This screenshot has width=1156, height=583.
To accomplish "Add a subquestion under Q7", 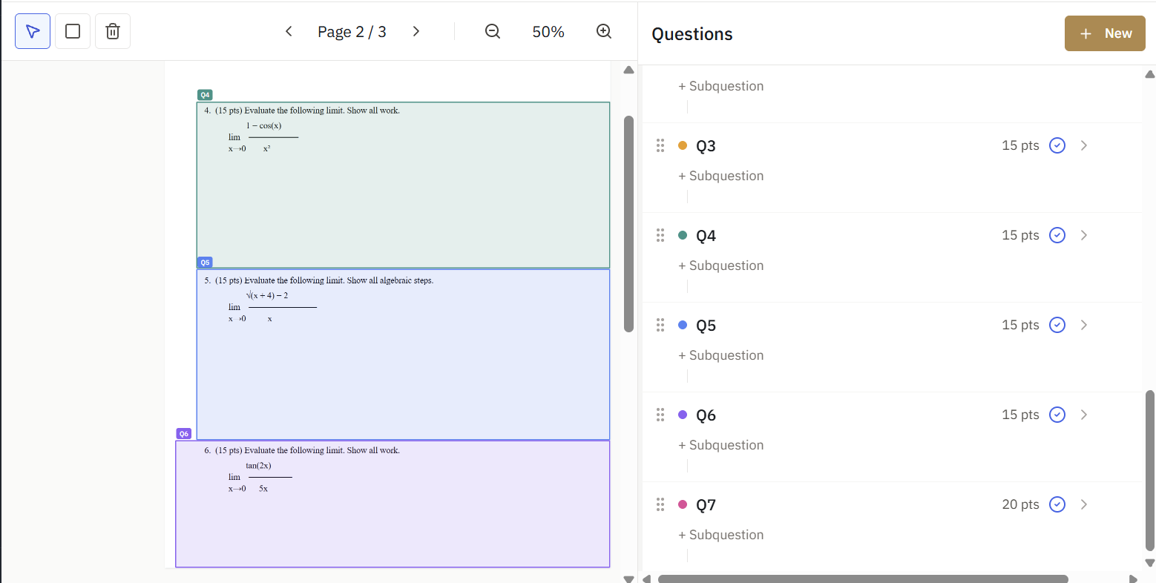I will tap(720, 535).
